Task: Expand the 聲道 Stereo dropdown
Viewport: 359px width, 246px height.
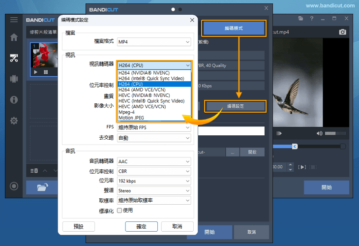Action: tap(154, 190)
